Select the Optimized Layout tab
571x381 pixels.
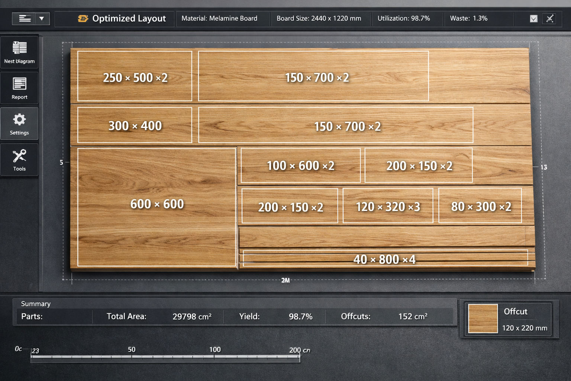[x=122, y=19]
